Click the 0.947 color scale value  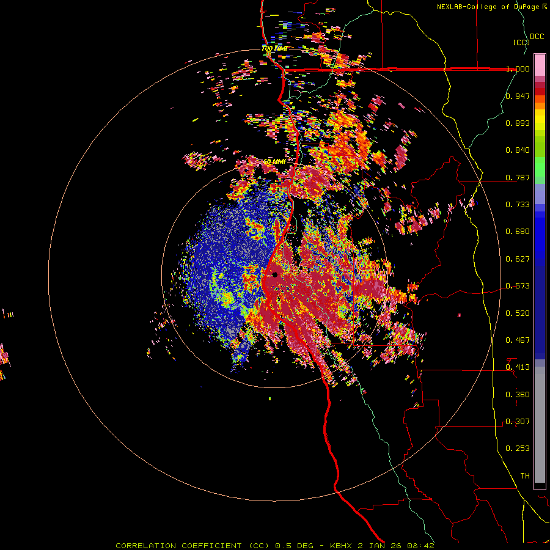(518, 96)
